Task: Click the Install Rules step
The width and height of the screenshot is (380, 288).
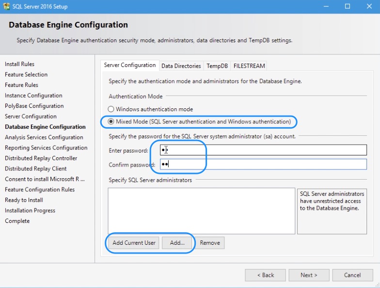Action: pyautogui.click(x=19, y=64)
